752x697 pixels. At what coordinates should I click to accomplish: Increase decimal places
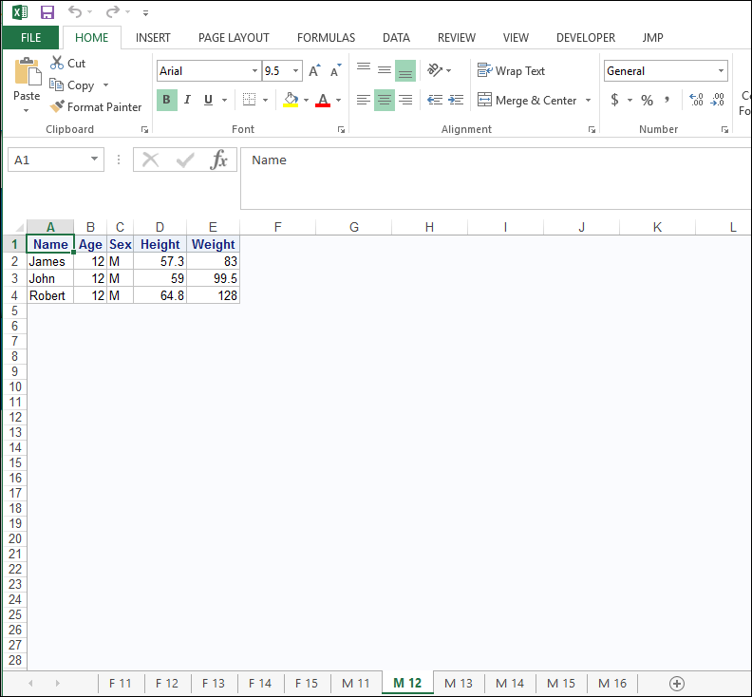coord(696,100)
